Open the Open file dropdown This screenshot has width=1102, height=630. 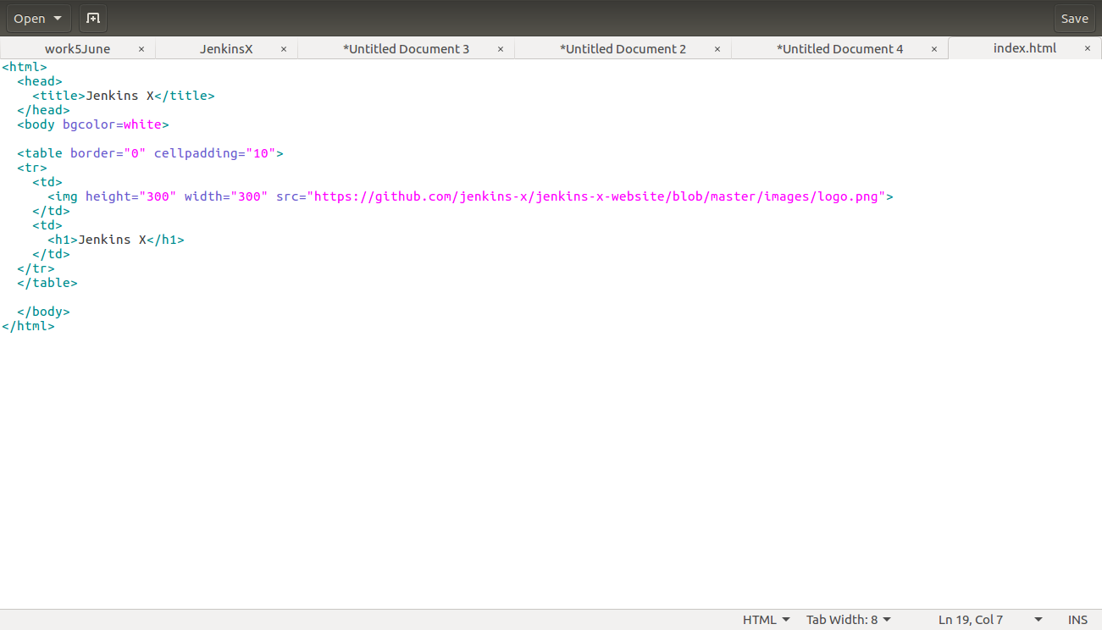39,19
